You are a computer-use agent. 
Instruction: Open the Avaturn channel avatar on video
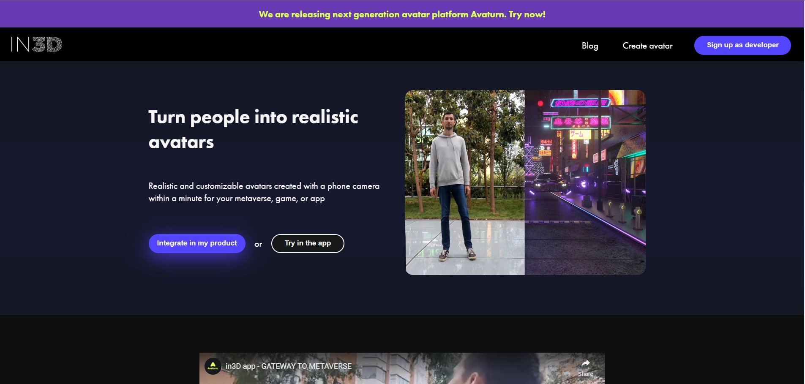click(213, 366)
